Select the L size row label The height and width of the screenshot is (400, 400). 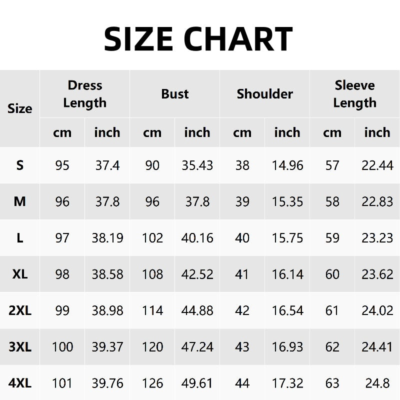click(20, 238)
